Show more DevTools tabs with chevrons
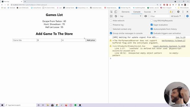 pos(155,12)
